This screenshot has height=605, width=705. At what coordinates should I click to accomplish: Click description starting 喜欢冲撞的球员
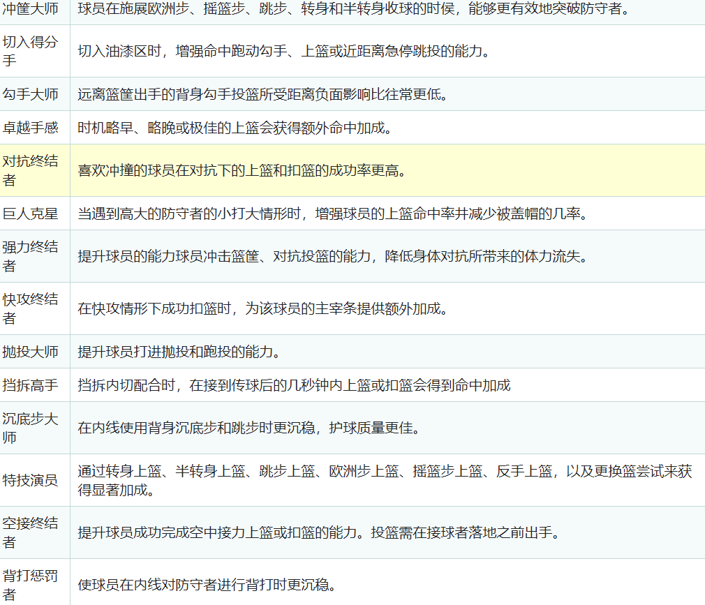(242, 170)
